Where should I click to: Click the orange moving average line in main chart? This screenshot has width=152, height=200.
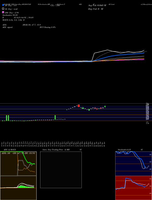tap(119, 60)
